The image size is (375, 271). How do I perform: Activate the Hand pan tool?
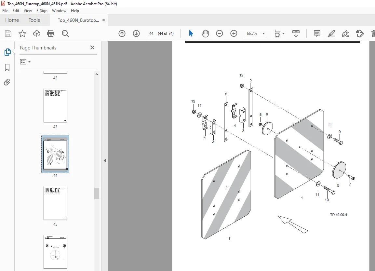205,34
